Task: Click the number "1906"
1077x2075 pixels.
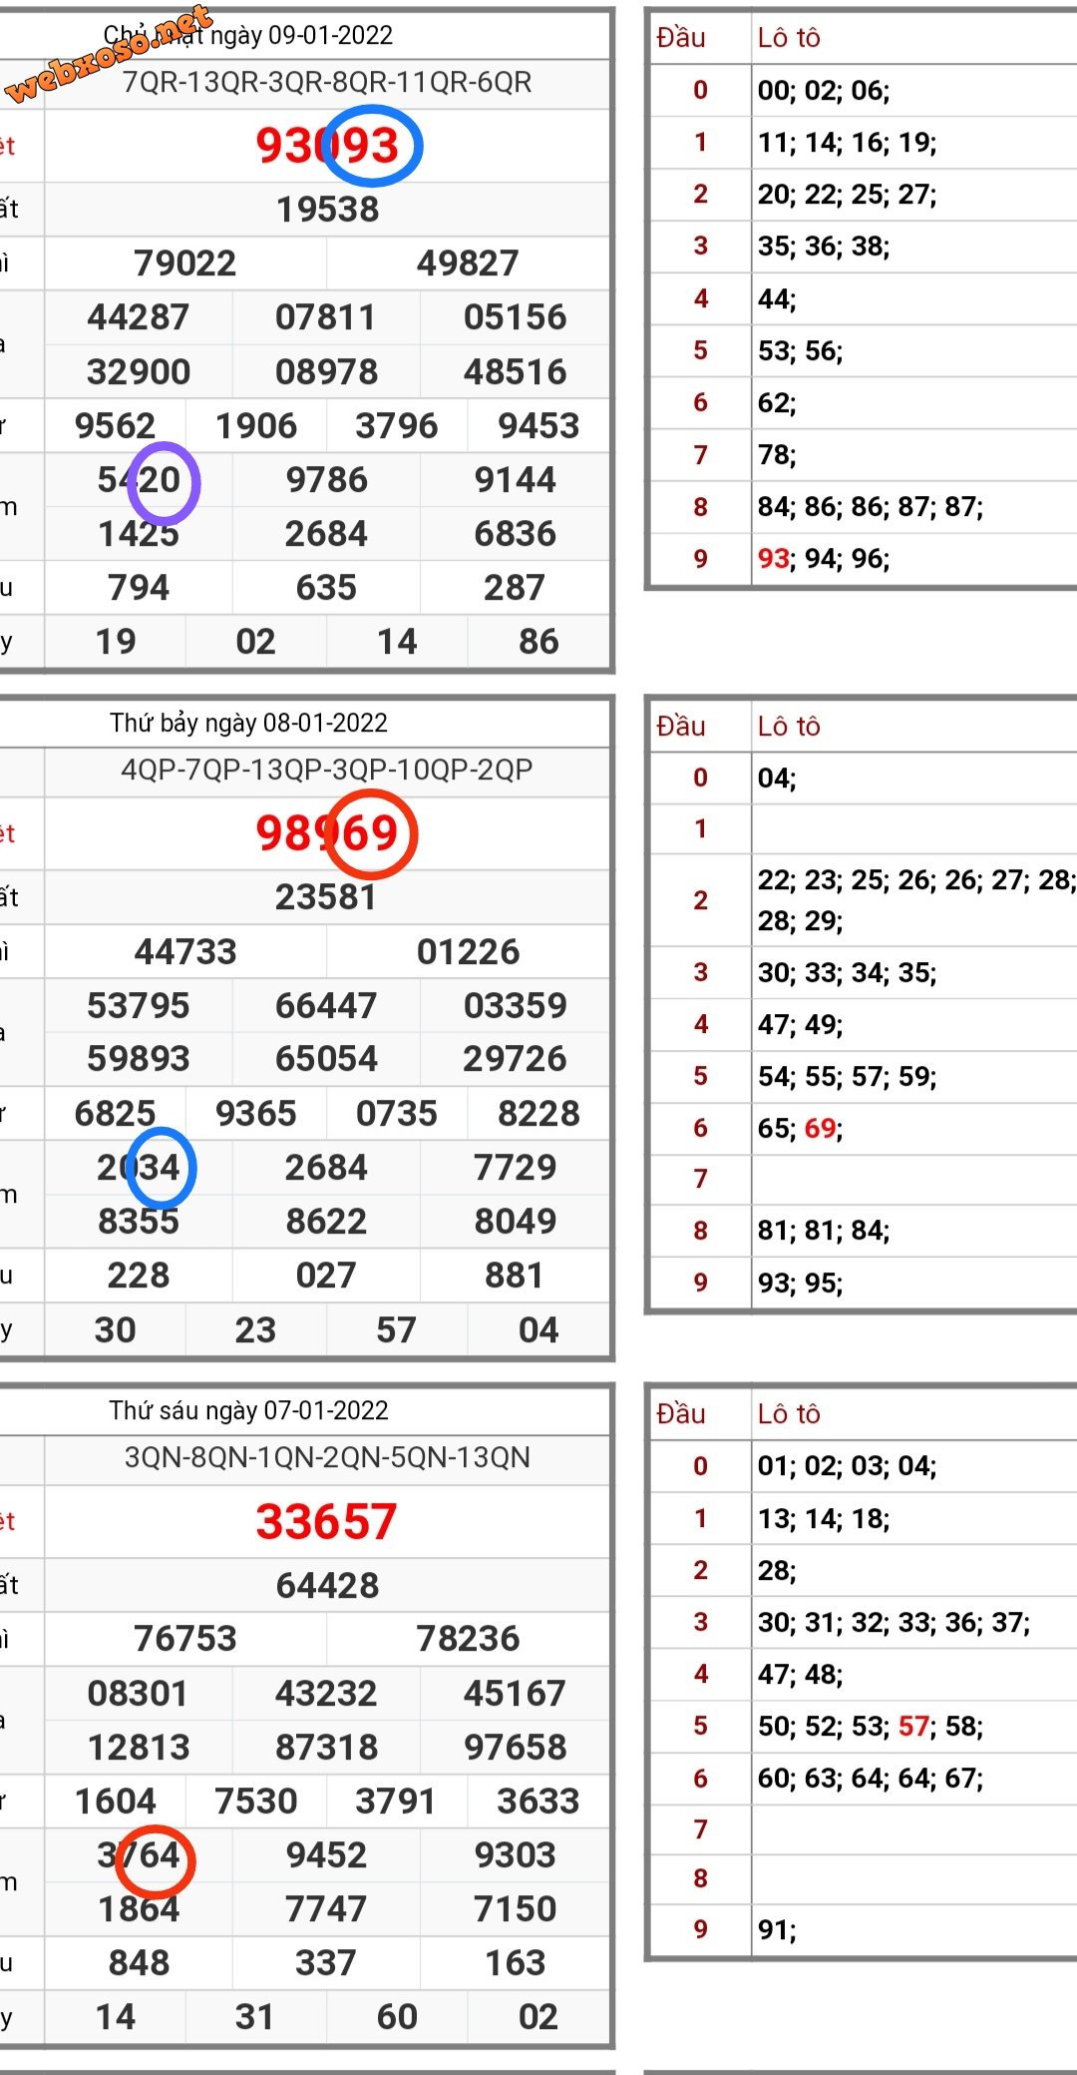Action: 256,426
